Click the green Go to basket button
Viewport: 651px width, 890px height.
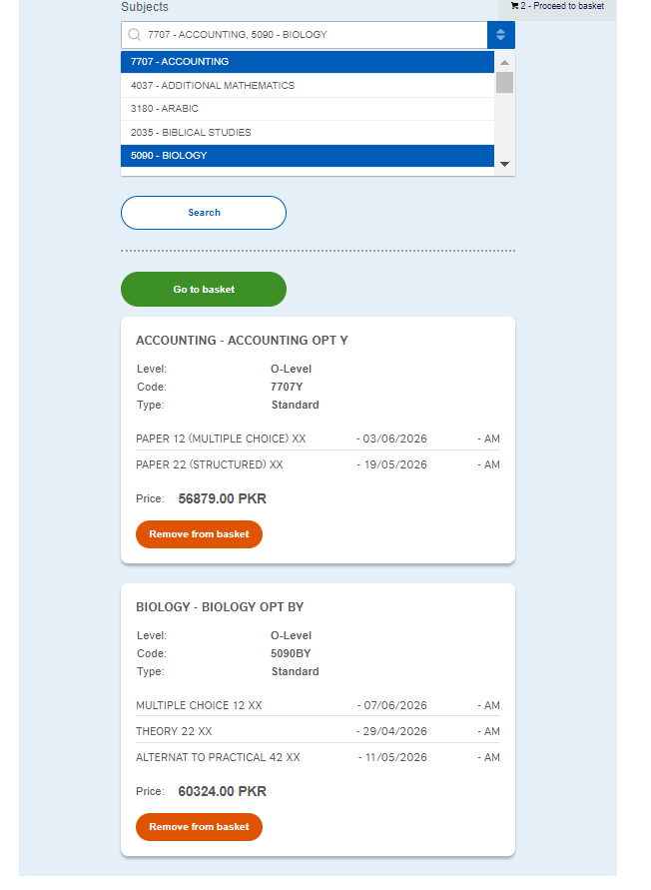[204, 290]
